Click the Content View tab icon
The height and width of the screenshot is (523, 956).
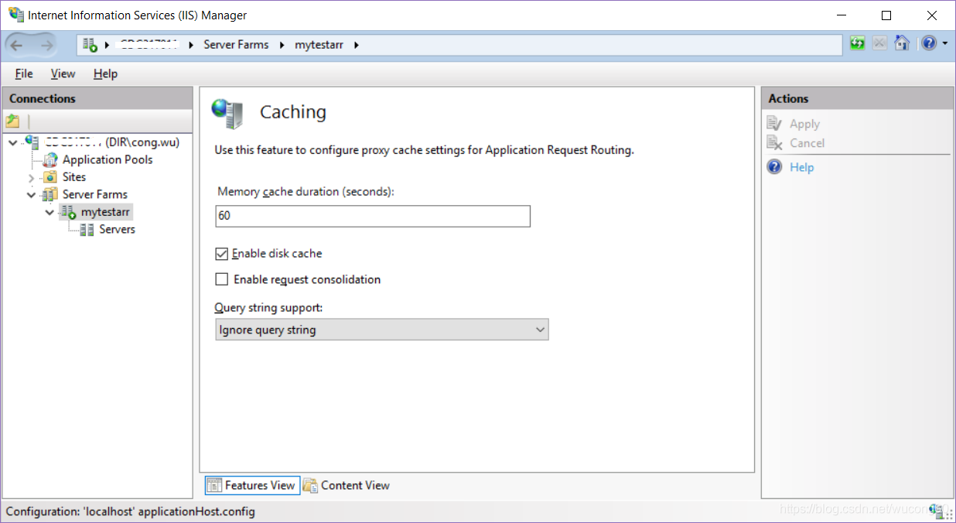310,486
